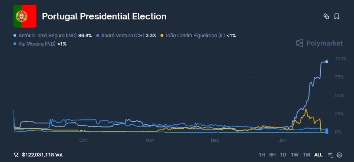Open chart settings gear icon
This screenshot has width=354, height=162.
[339, 155]
